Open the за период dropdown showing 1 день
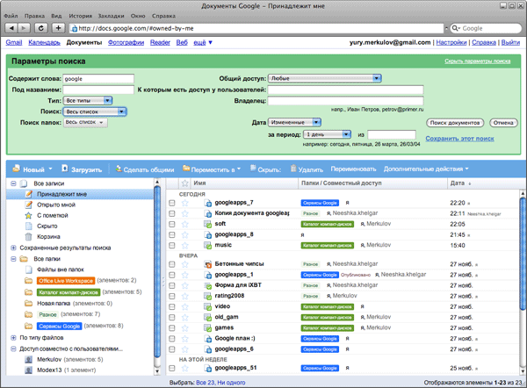Viewport: 527px width, 388px height. click(x=327, y=134)
